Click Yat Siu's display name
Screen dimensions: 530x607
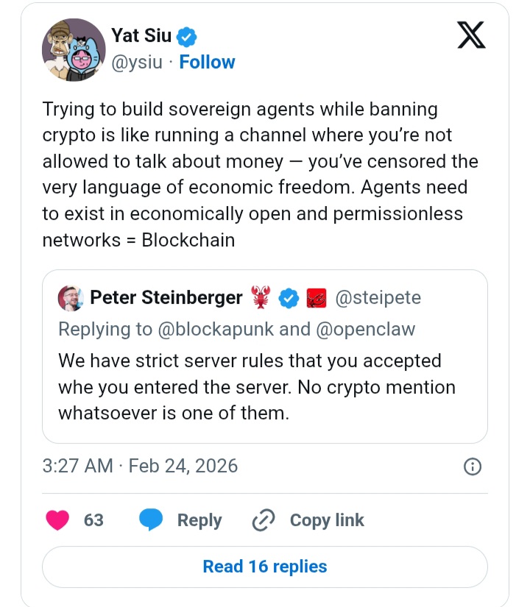(141, 35)
